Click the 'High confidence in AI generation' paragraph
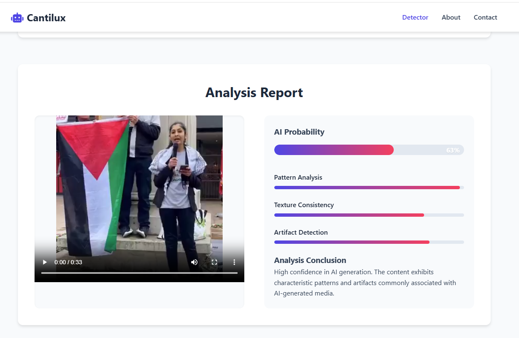This screenshot has height=338, width=519. [x=365, y=283]
